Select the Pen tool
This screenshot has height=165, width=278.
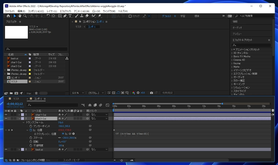(65, 16)
